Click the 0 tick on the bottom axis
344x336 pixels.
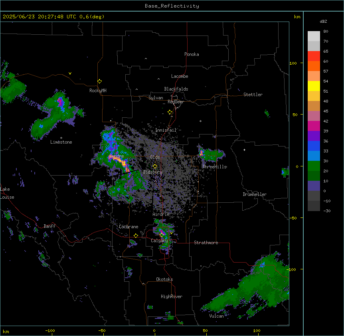click(154, 330)
